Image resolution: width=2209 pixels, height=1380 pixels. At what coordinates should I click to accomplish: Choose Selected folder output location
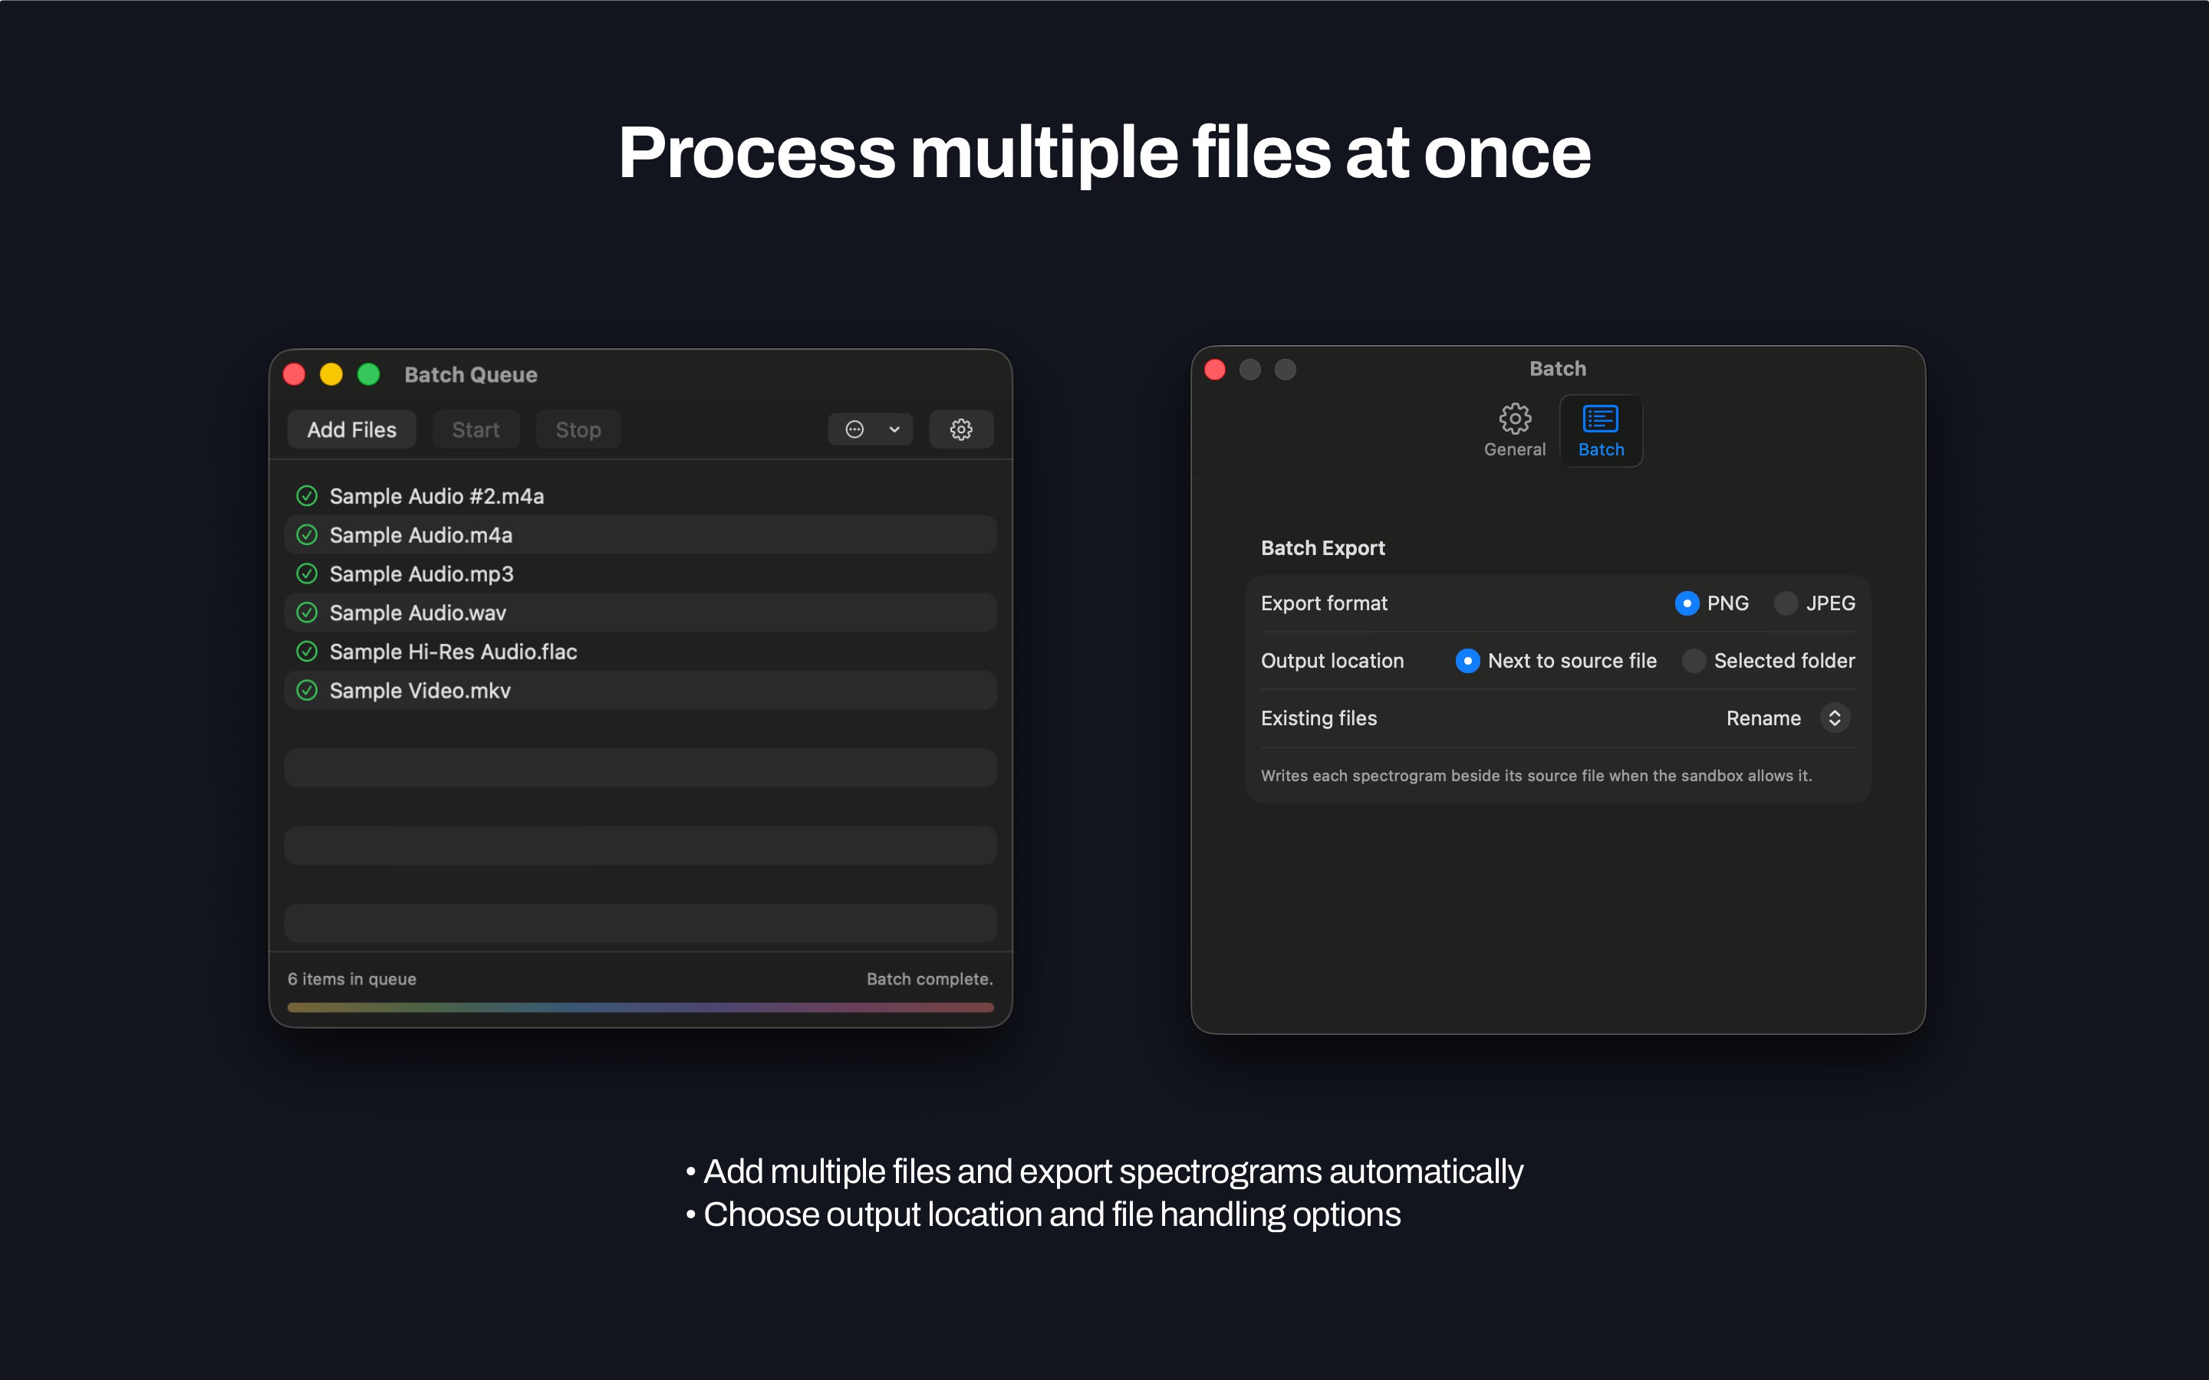click(1694, 661)
